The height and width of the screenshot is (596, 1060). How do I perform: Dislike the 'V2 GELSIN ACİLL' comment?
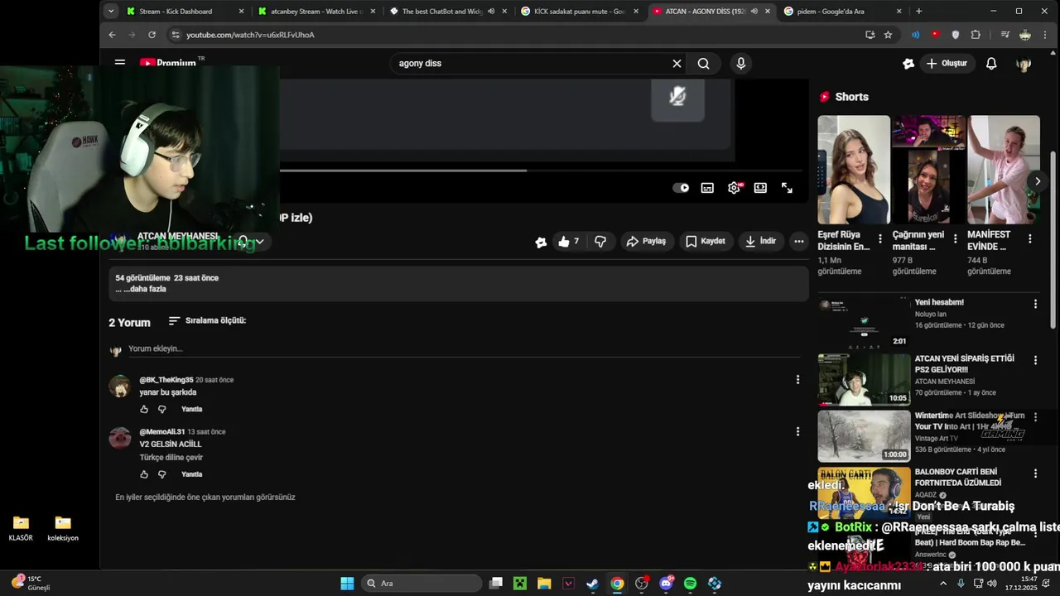tap(162, 474)
